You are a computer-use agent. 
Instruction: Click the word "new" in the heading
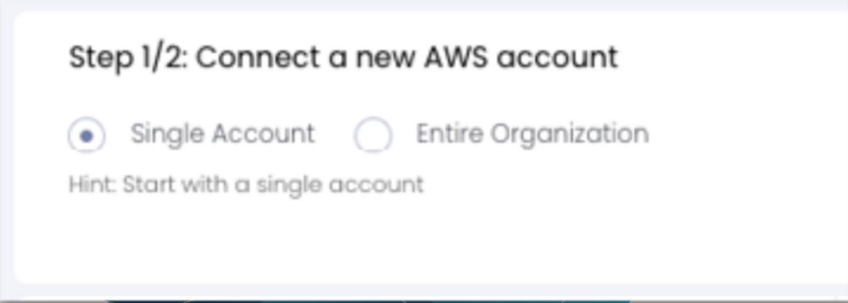384,57
